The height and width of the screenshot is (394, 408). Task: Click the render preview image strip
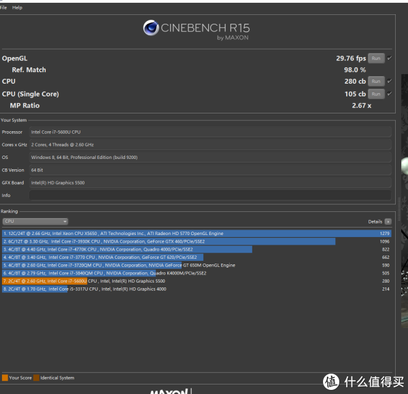405,200
